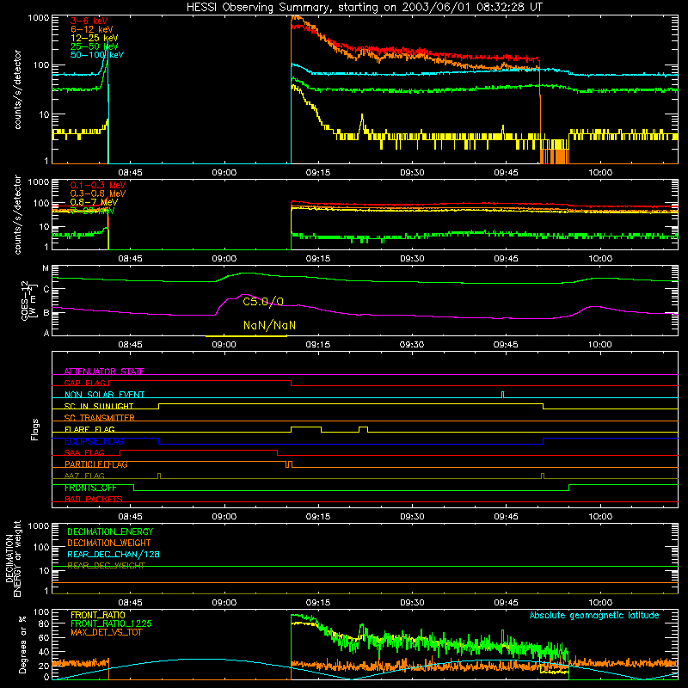688x688 pixels.
Task: Click the A tick label on GOES axis
Action: (46, 333)
